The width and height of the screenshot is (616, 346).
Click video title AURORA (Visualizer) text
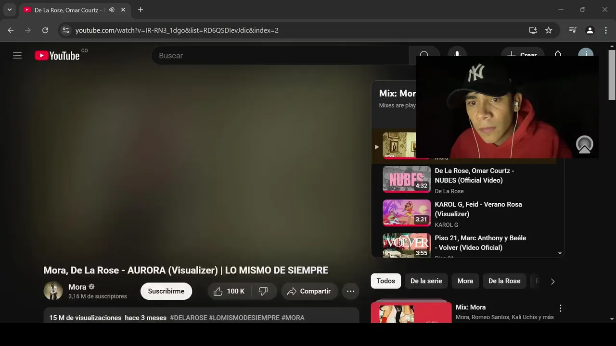point(172,270)
